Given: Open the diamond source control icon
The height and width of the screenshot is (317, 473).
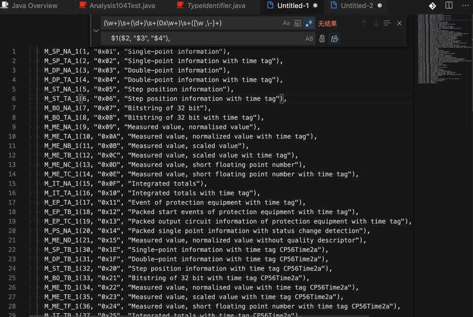Looking at the screenshot, I should pos(432,6).
